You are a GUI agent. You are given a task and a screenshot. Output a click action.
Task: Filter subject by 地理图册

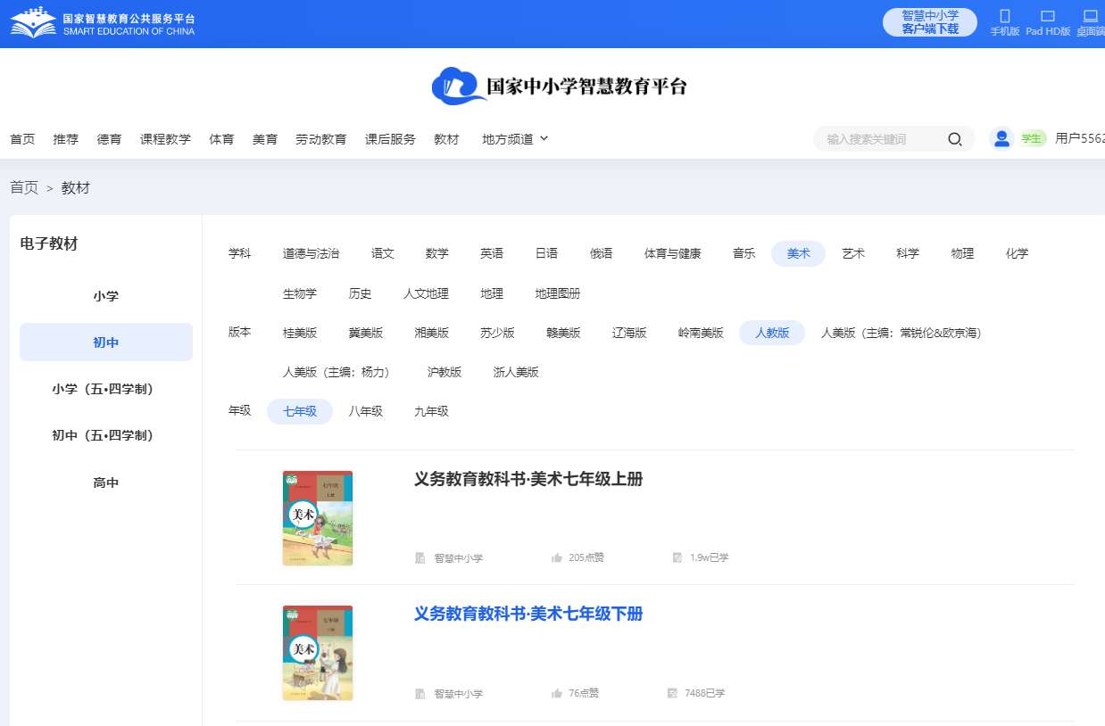pyautogui.click(x=558, y=293)
